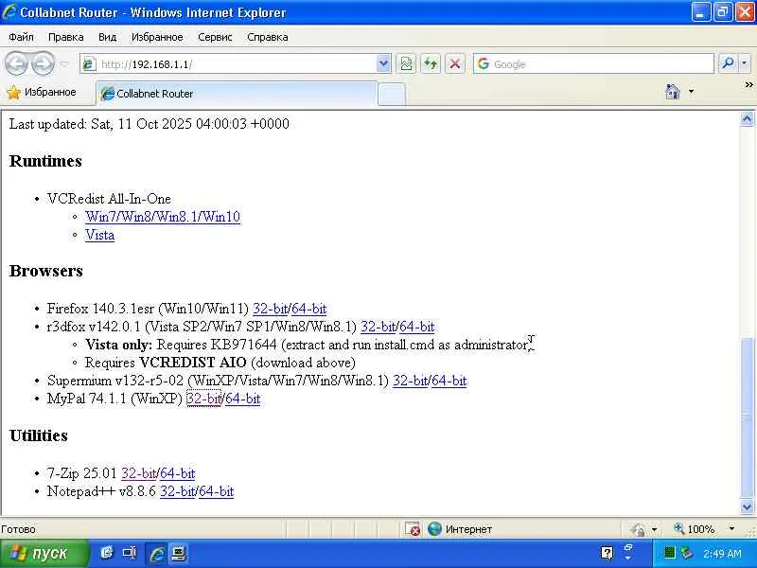Open the Сервис menu
This screenshot has height=568, width=757.
[216, 37]
